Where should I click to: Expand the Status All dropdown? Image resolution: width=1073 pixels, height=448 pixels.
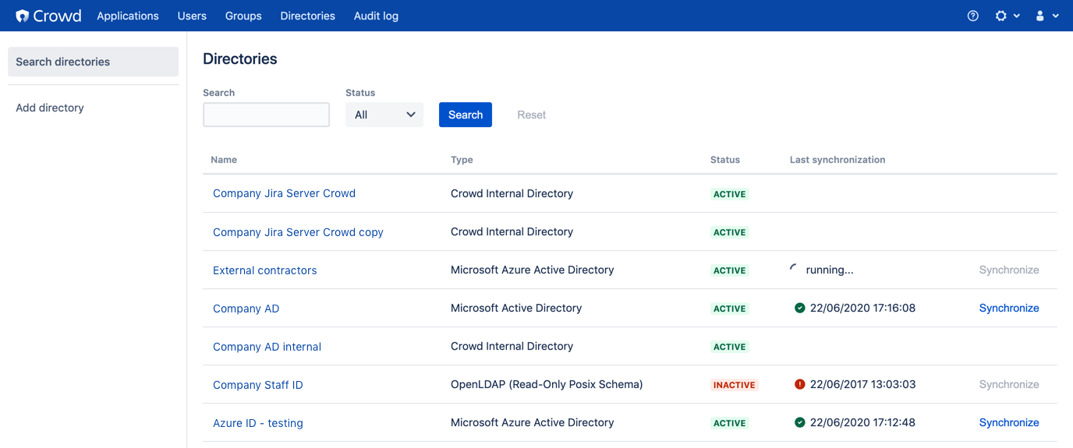click(x=384, y=115)
